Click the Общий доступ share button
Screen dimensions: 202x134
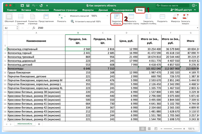181,10
